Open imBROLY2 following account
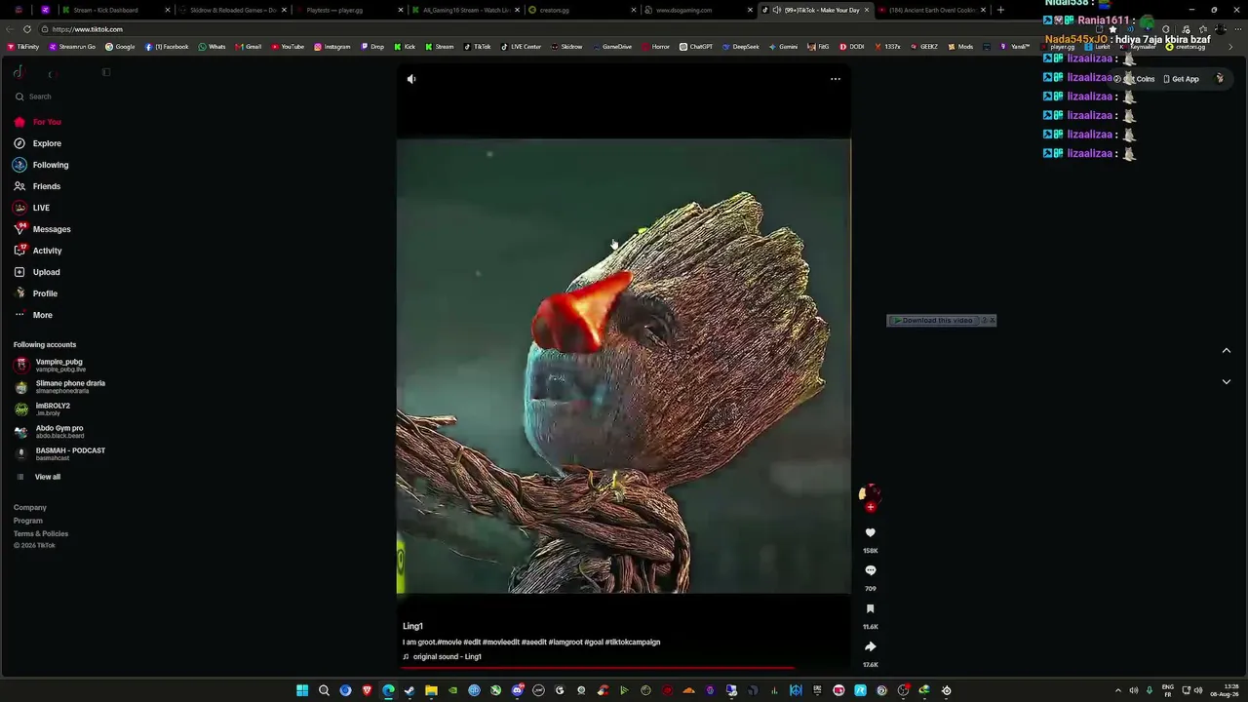 pos(42,409)
